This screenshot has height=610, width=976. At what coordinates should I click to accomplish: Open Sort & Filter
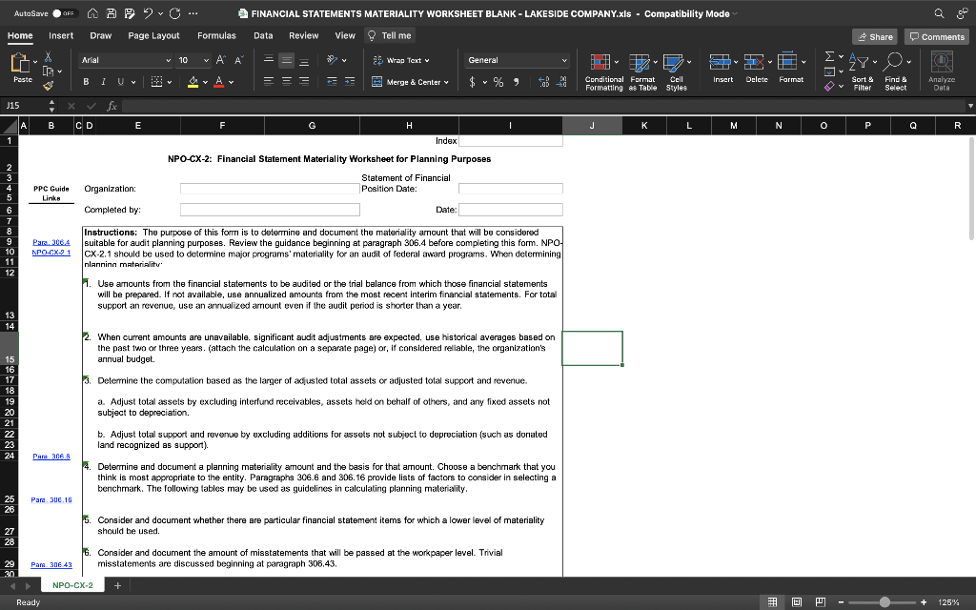point(862,72)
